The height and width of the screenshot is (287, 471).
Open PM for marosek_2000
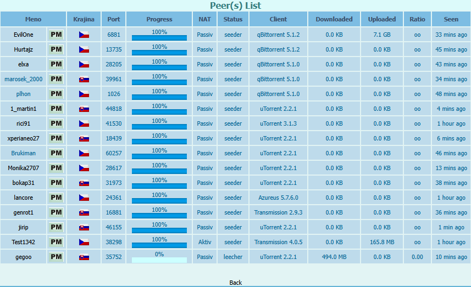(x=56, y=79)
